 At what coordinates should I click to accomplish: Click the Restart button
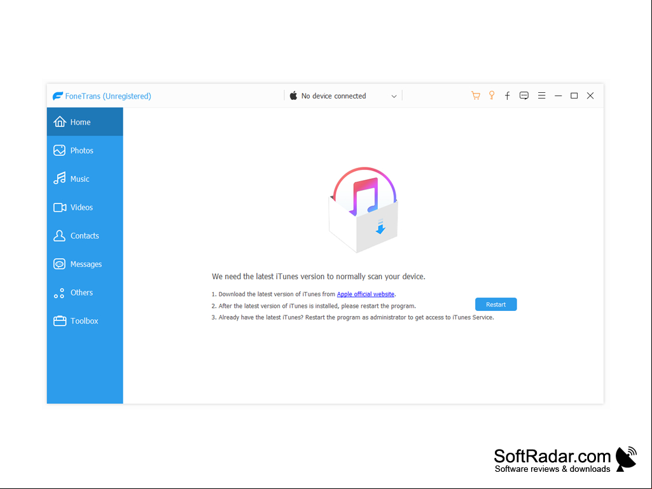[x=496, y=305]
